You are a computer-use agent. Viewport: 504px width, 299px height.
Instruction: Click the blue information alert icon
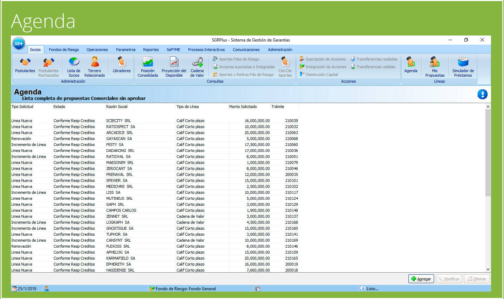pos(482,94)
